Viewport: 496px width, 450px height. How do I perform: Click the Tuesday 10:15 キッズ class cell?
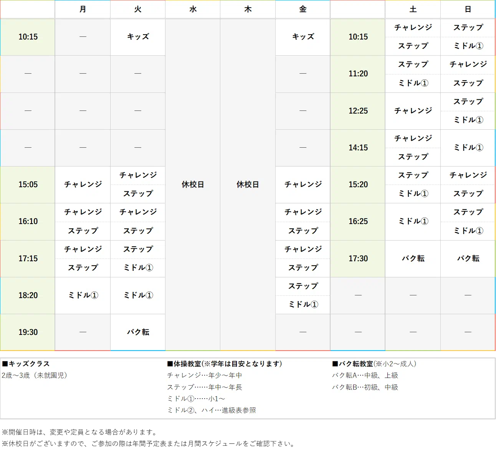(138, 37)
